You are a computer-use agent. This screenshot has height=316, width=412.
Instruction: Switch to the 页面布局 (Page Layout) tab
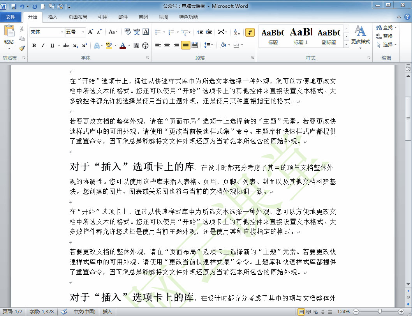pos(78,17)
